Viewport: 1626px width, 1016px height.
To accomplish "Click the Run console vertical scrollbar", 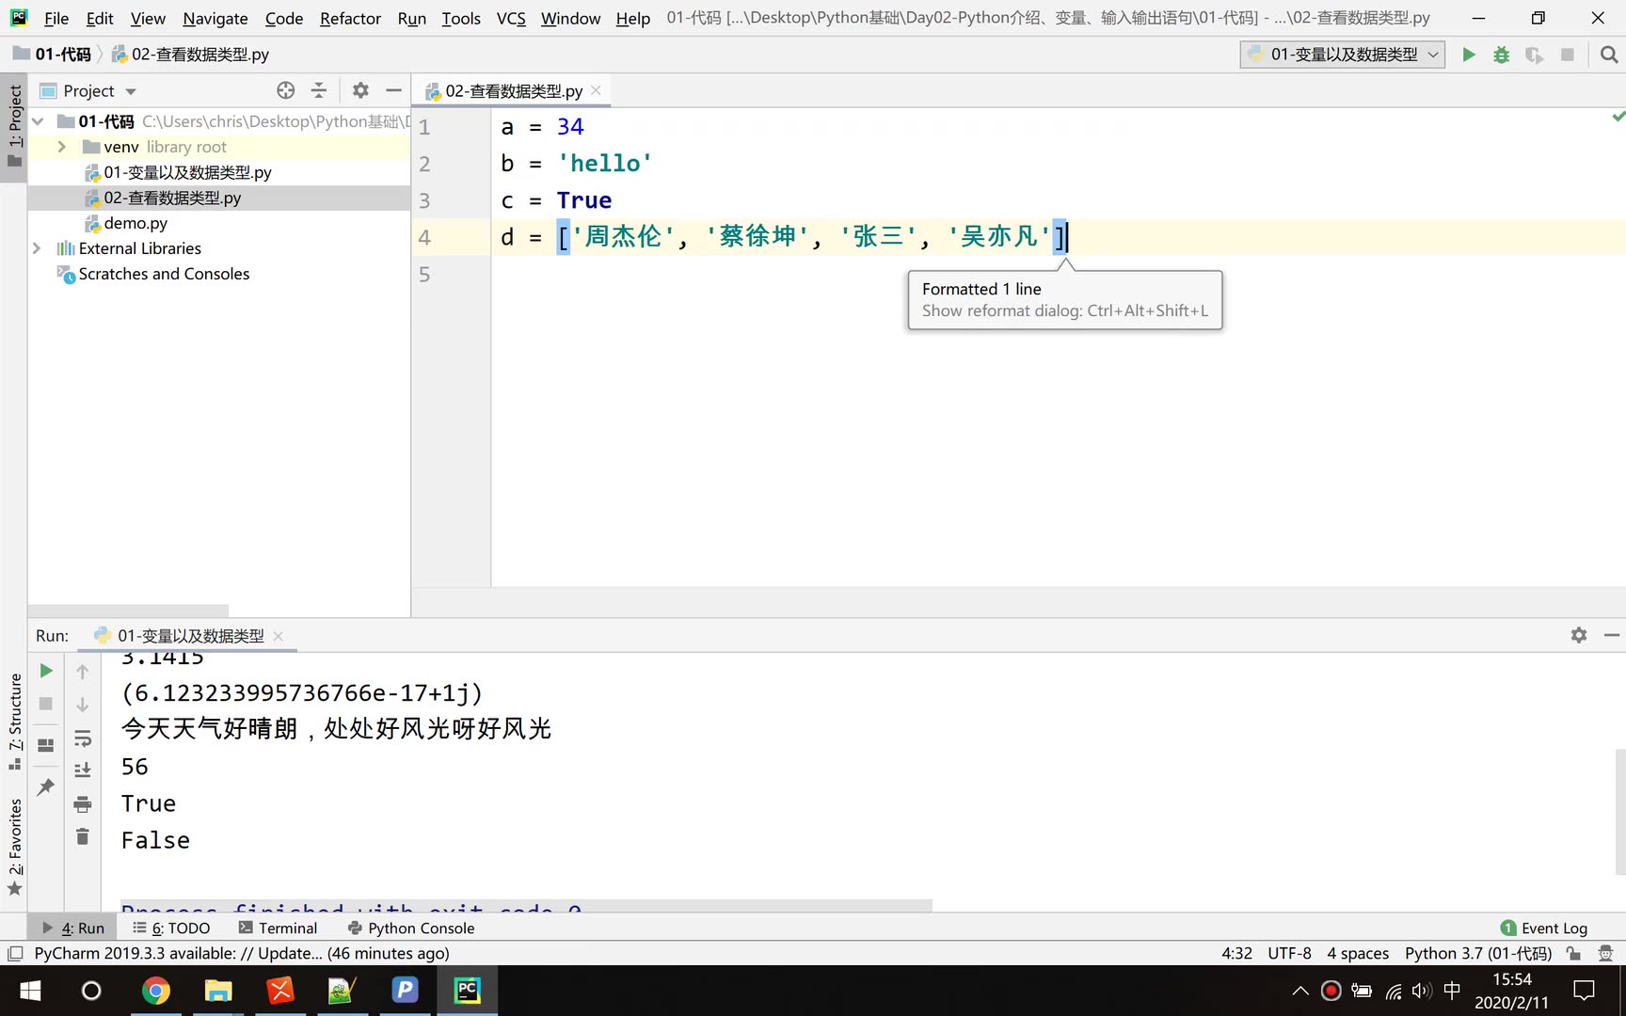I will (x=1619, y=812).
